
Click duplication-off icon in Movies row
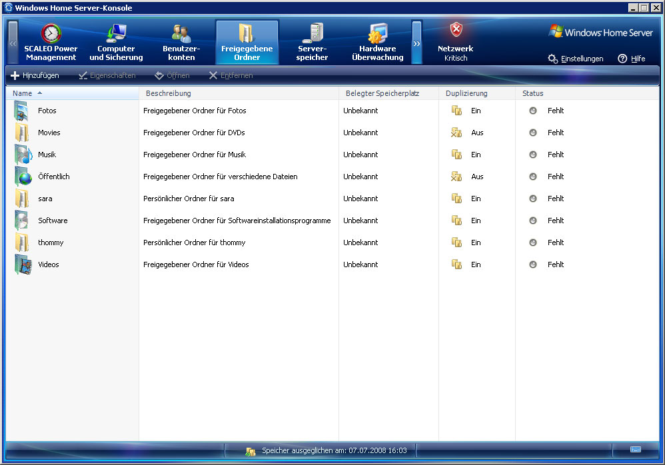point(456,133)
